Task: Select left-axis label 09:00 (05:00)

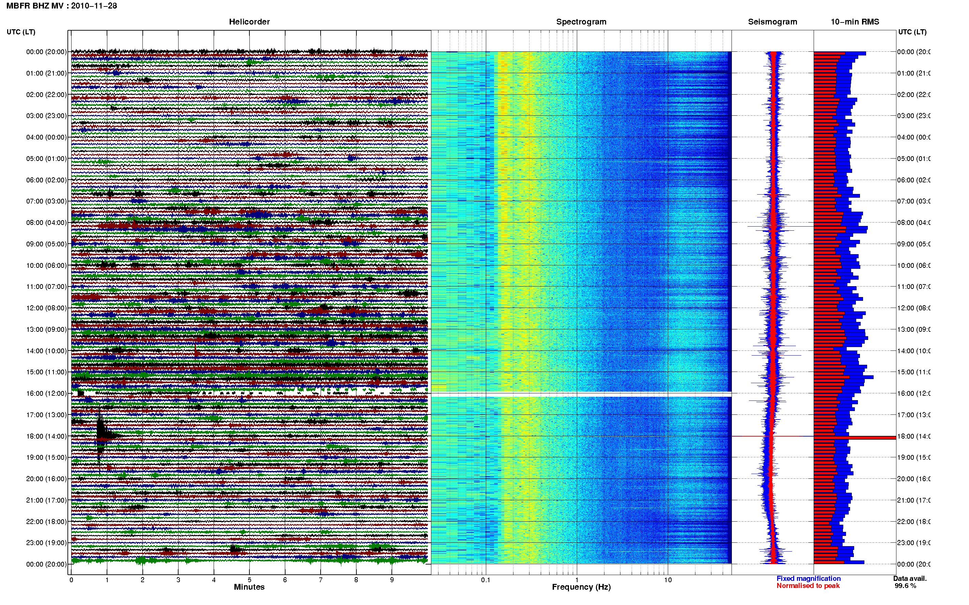Action: pyautogui.click(x=46, y=244)
